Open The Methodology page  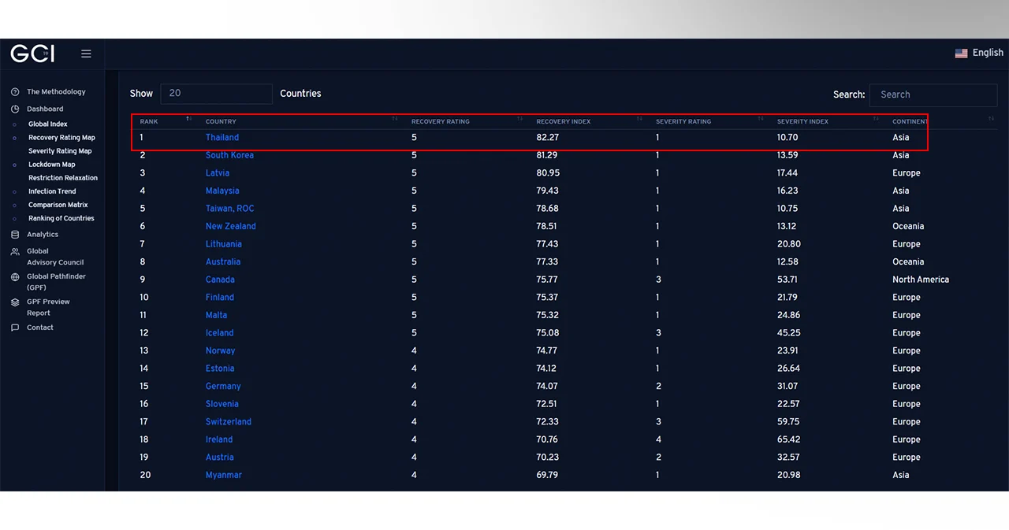56,92
